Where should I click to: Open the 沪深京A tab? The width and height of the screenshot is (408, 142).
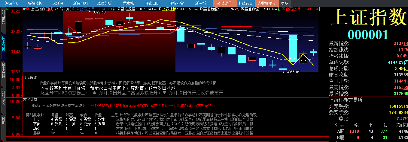click(x=11, y=3)
